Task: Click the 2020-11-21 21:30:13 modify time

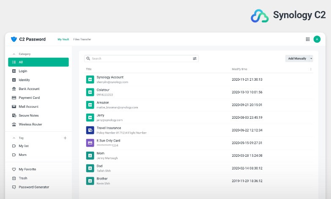Action: (x=247, y=79)
